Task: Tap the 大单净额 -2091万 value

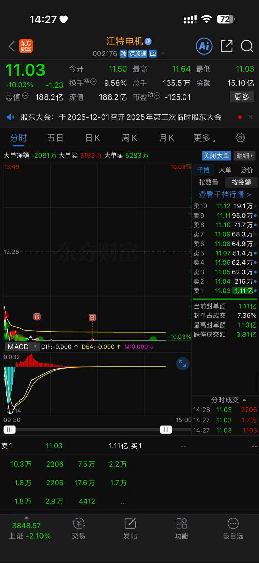Action: coord(44,156)
